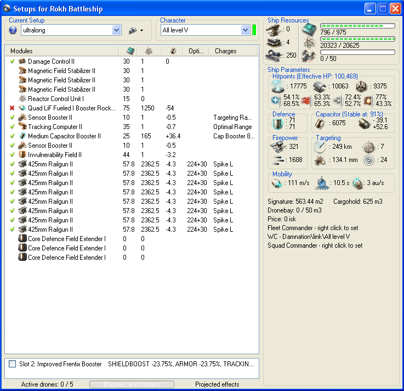This screenshot has height=391, width=404.
Task: Click the CPU column header icon
Action: [x=130, y=51]
